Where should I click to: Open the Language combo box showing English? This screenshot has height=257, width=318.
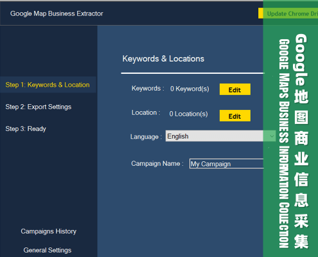point(220,136)
